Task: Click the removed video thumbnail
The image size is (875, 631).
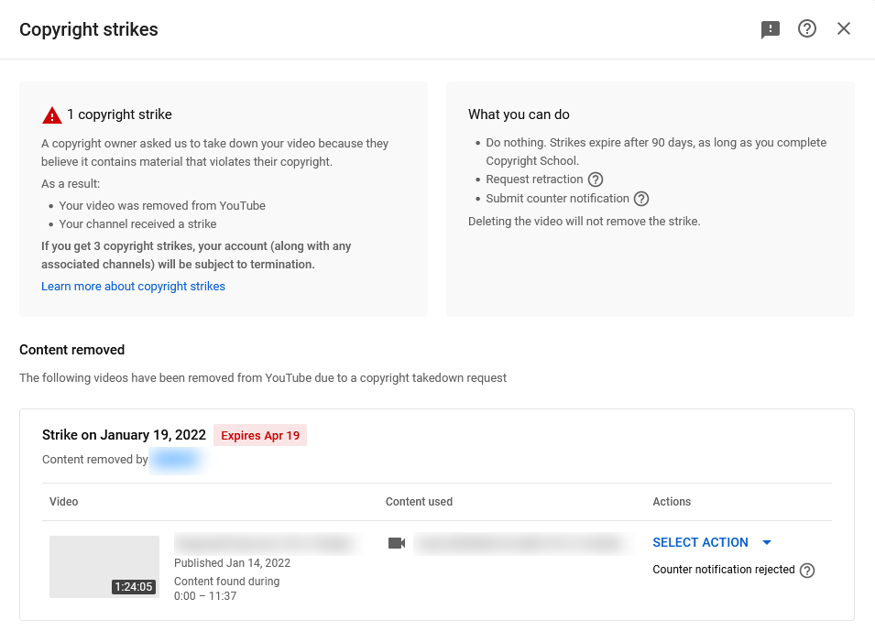Action: [x=104, y=567]
